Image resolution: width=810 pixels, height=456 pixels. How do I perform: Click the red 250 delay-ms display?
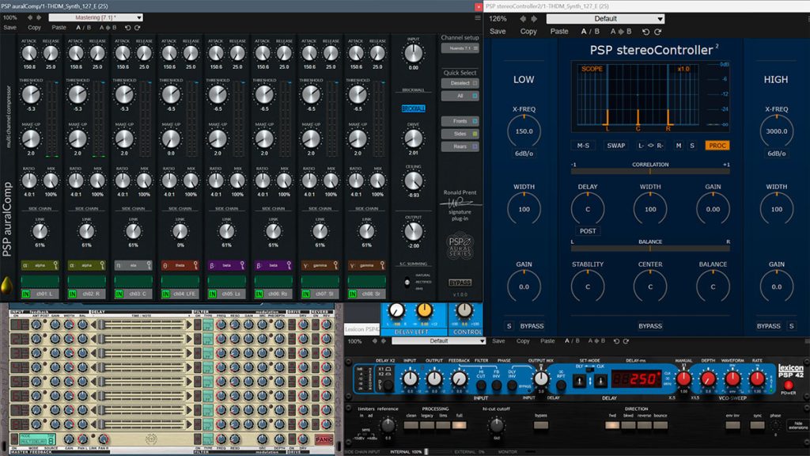(636, 379)
